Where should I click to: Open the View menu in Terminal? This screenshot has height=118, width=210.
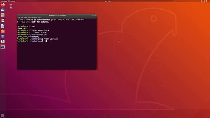pyautogui.click(x=25, y=17)
